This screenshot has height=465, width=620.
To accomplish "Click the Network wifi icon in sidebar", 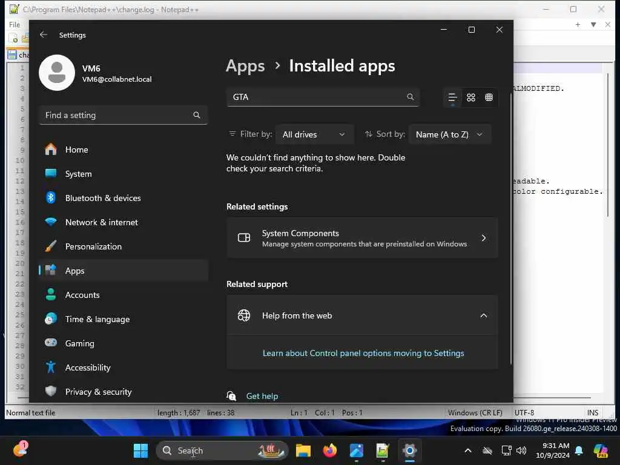I will pyautogui.click(x=51, y=222).
